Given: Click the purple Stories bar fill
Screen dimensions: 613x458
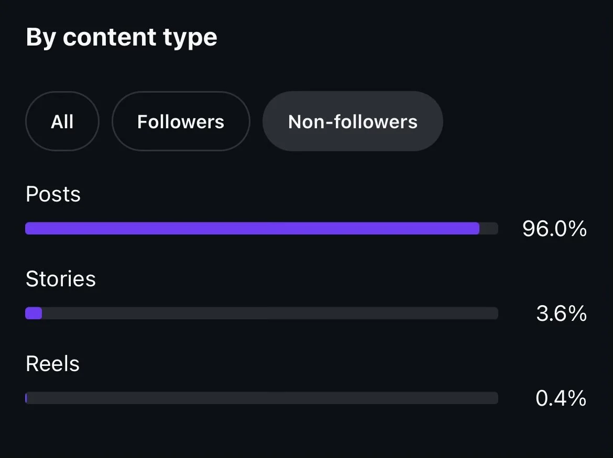Looking at the screenshot, I should tap(34, 313).
